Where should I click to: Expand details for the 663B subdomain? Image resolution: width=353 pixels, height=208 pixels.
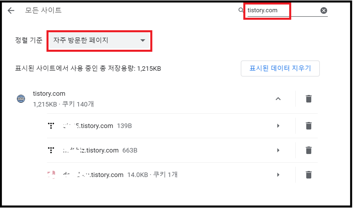(x=278, y=150)
